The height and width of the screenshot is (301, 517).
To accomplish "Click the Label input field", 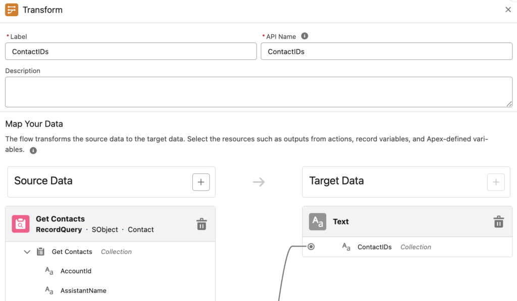I will pyautogui.click(x=131, y=51).
